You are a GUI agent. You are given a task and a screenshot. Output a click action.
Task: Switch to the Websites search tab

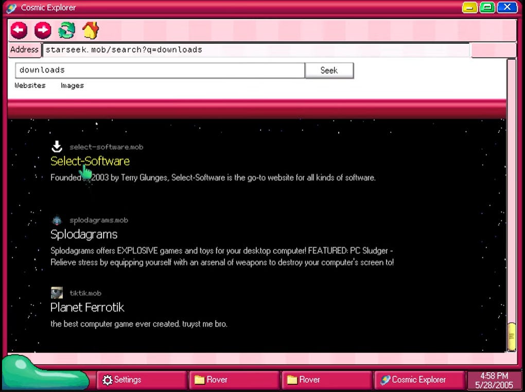pos(30,86)
